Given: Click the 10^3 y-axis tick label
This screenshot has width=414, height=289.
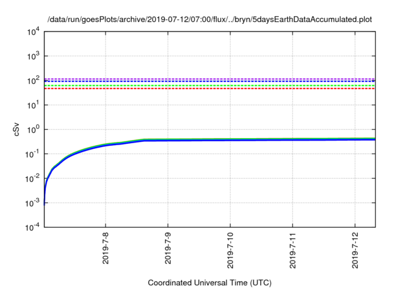Looking at the screenshot, I should pos(34,55).
